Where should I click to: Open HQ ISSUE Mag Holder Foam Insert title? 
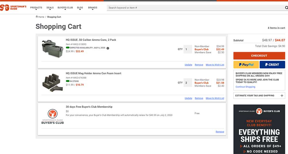point(94,73)
